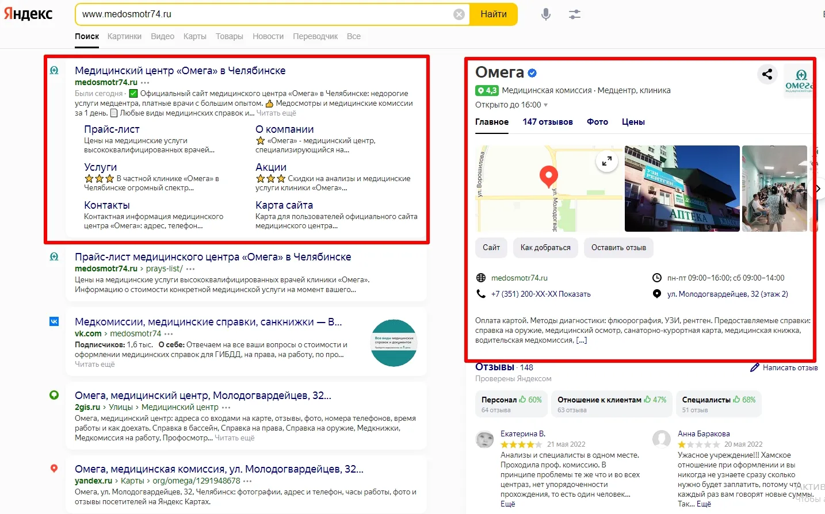Open search settings sliders icon
The width and height of the screenshot is (825, 514).
coord(575,14)
